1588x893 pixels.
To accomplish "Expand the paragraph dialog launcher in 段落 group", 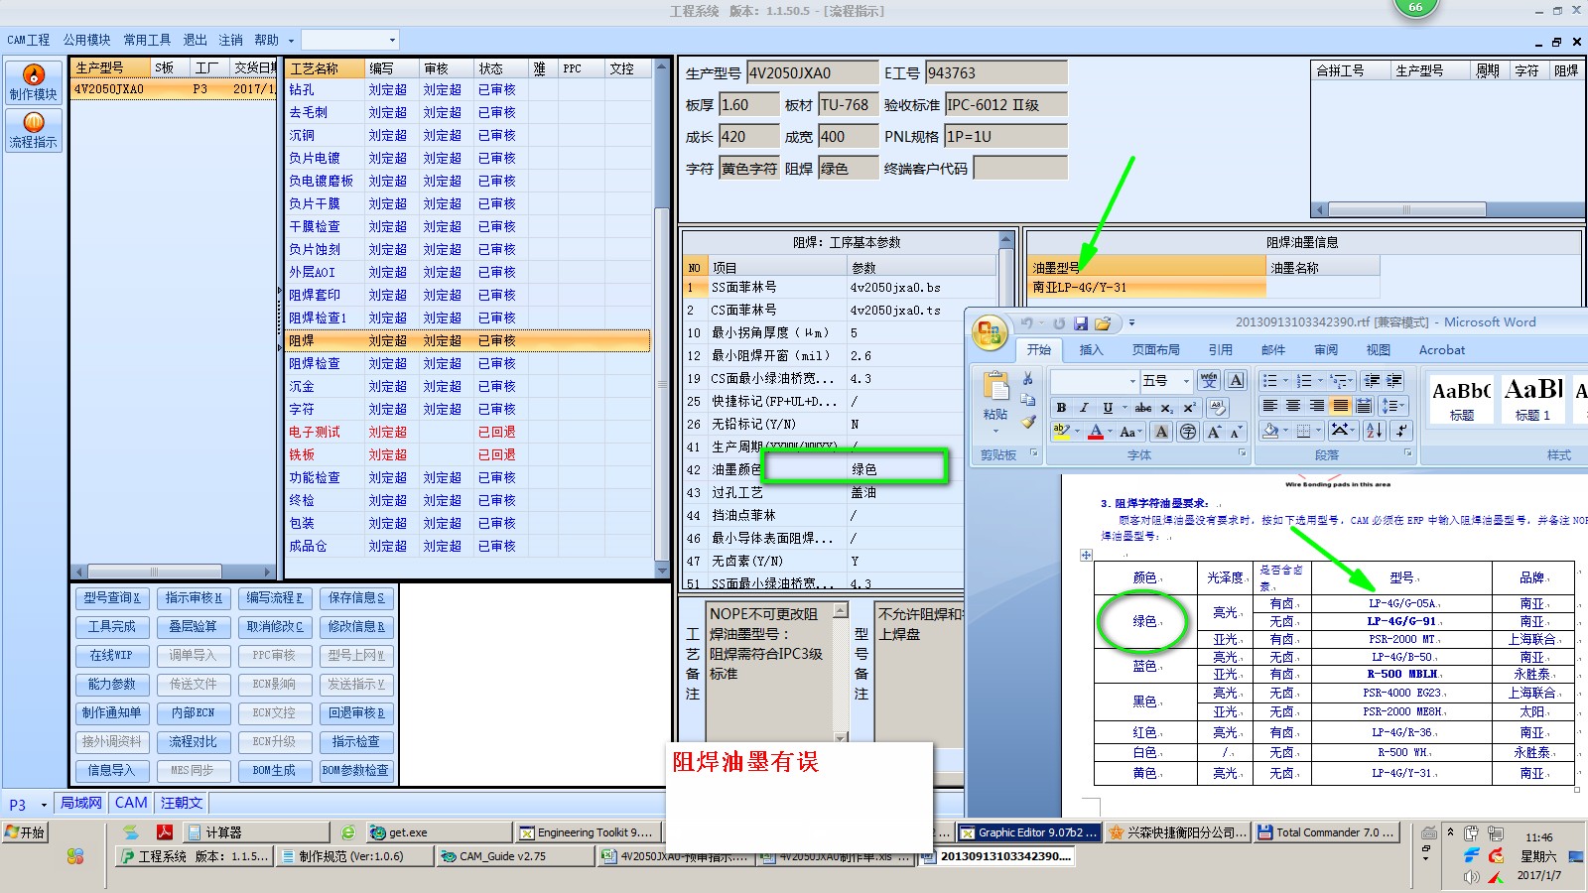I will click(1408, 452).
